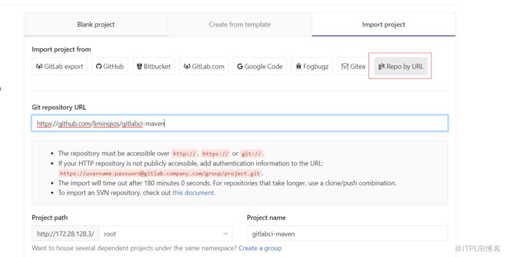
Task: Open the 'this document' SVN link
Action: click(193, 192)
